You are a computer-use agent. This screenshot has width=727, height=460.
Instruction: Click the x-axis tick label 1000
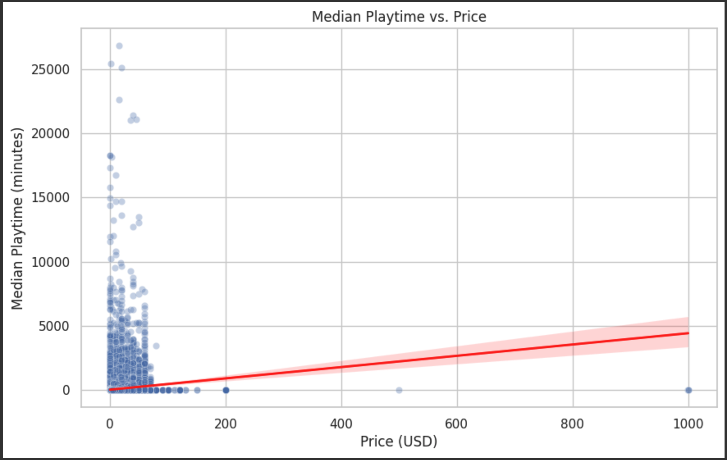tap(688, 424)
